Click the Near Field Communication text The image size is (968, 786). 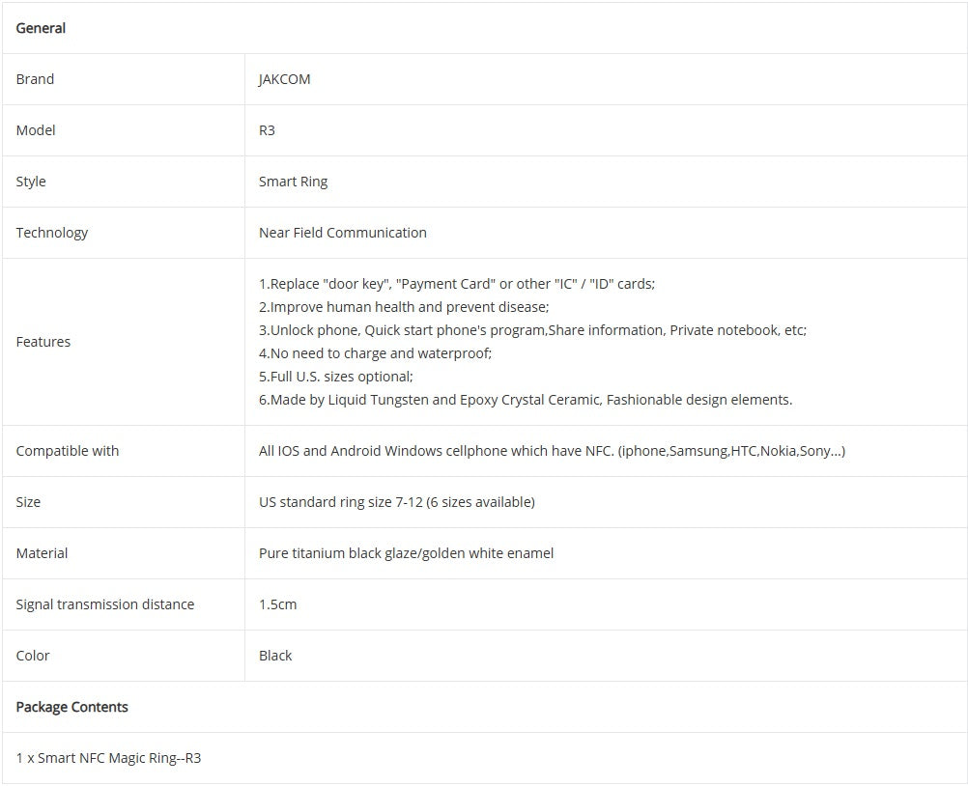[342, 233]
